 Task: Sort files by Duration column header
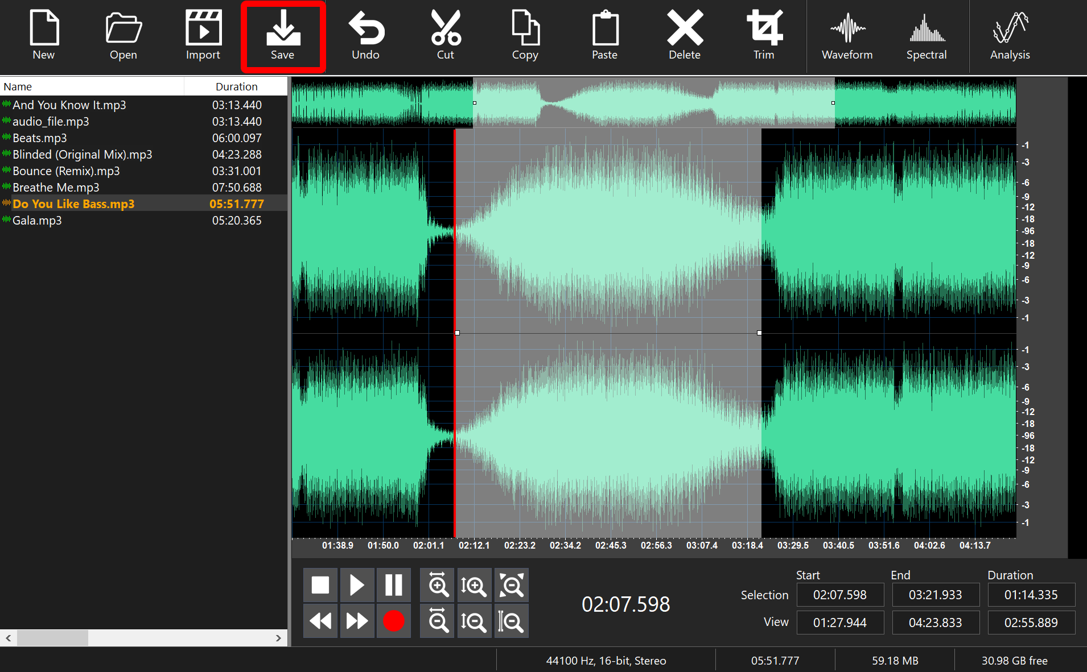click(x=236, y=86)
